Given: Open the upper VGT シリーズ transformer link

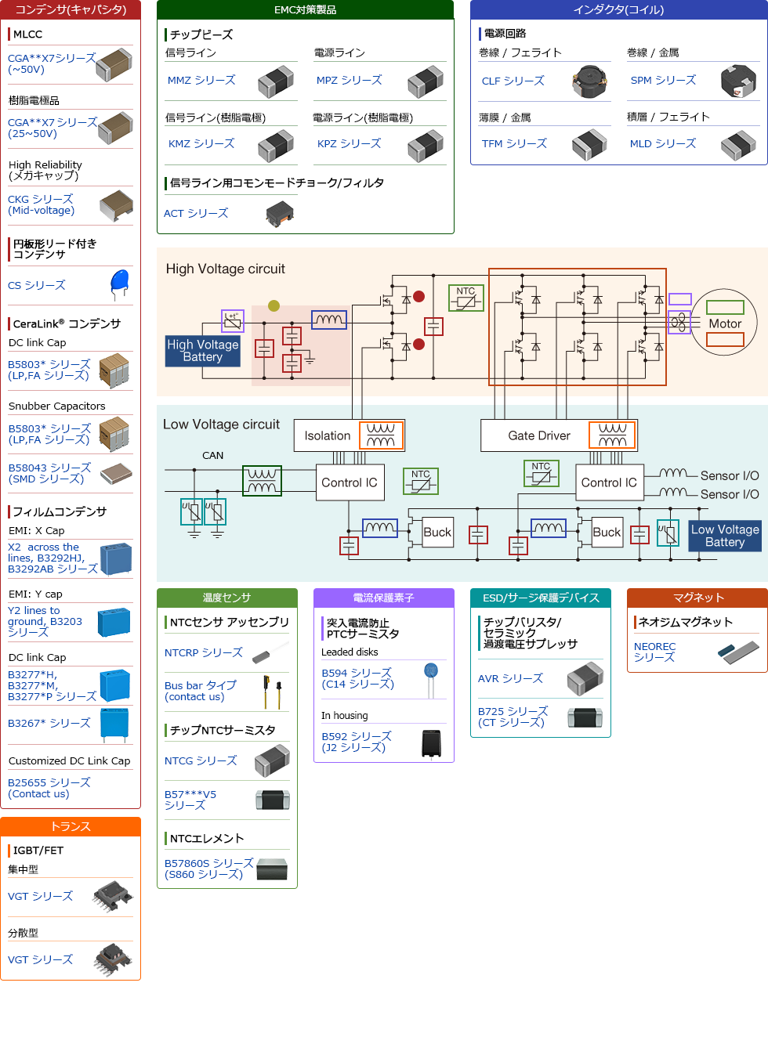Looking at the screenshot, I should tap(40, 897).
